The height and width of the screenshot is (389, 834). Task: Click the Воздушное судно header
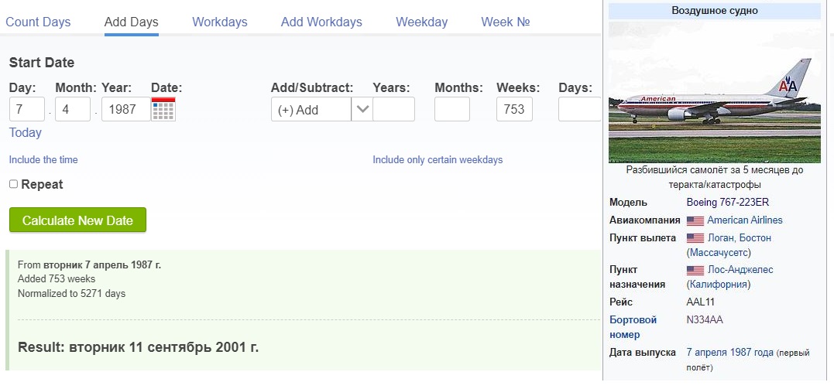click(714, 11)
